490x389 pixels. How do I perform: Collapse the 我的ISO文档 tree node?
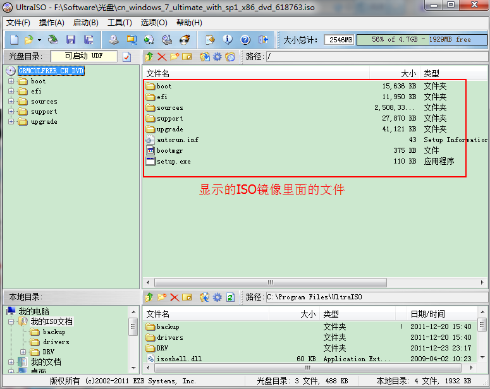point(11,321)
